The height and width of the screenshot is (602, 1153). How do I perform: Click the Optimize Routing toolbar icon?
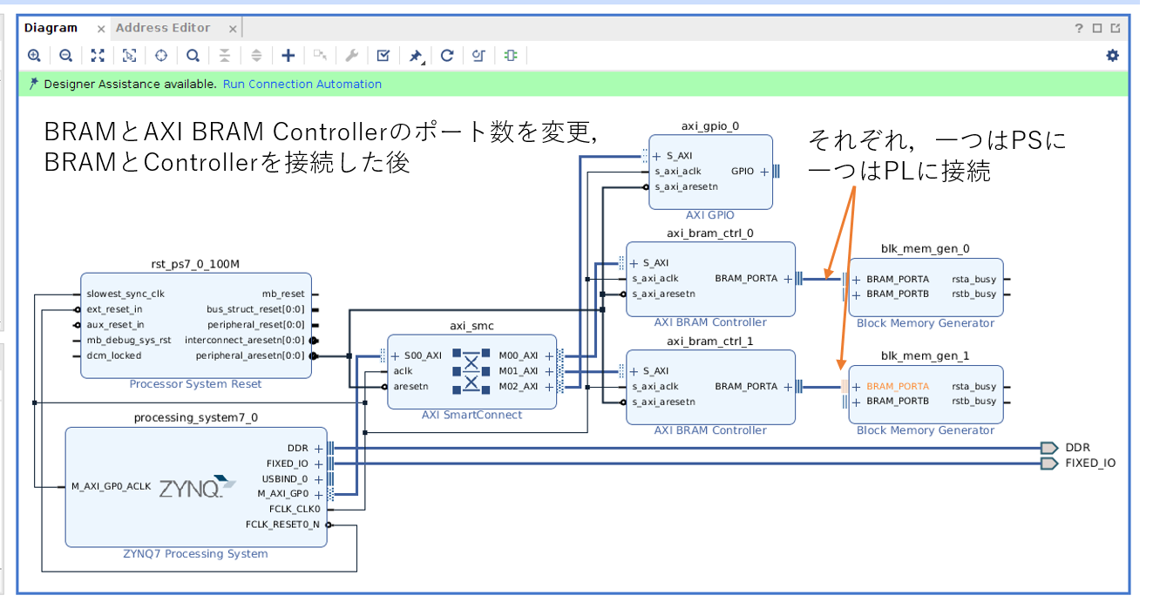point(478,56)
